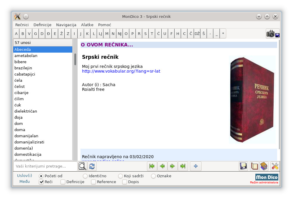Click the 57 unosi list header
Viewport: 293px width, 199px height.
[43, 43]
